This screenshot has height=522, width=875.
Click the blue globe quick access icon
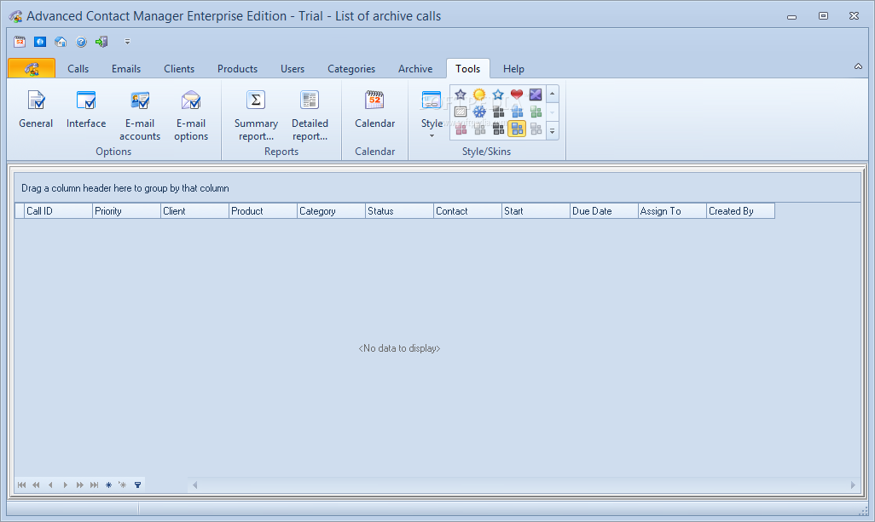39,42
